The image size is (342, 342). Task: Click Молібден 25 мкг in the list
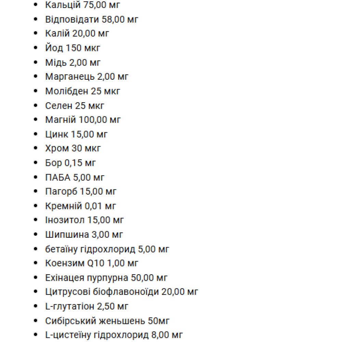tap(83, 91)
